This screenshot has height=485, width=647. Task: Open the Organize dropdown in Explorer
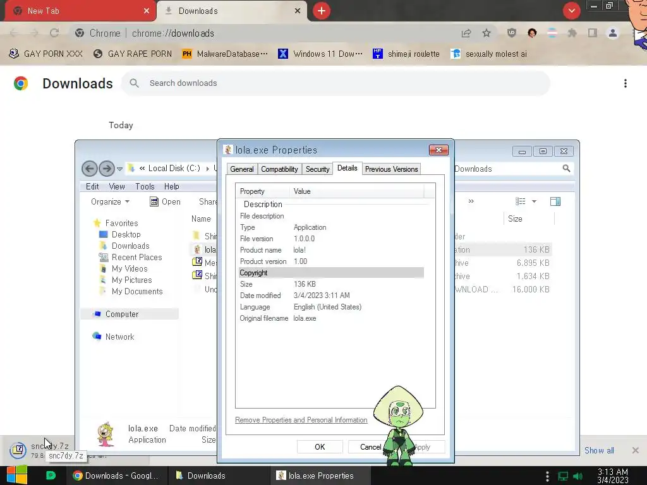pyautogui.click(x=110, y=201)
